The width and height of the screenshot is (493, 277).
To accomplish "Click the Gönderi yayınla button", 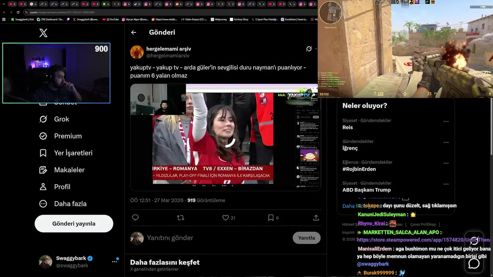I will coord(74,224).
